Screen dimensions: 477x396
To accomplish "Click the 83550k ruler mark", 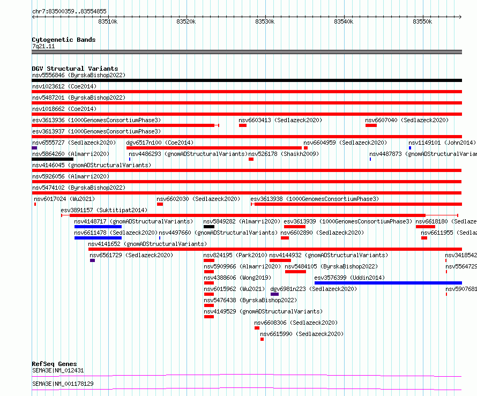I will point(422,21).
